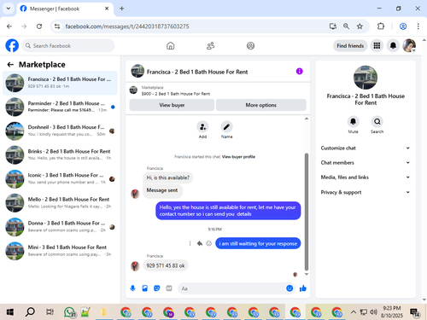The width and height of the screenshot is (427, 320).
Task: Expand the Chat members section
Action: tap(366, 163)
